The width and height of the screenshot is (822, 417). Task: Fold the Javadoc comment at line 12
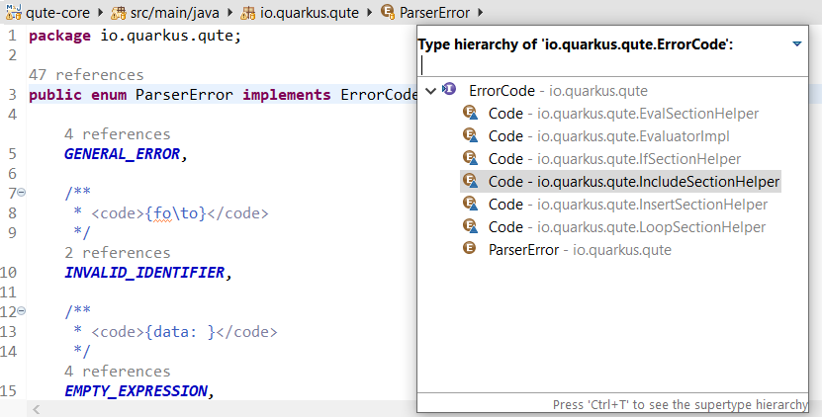point(22,311)
